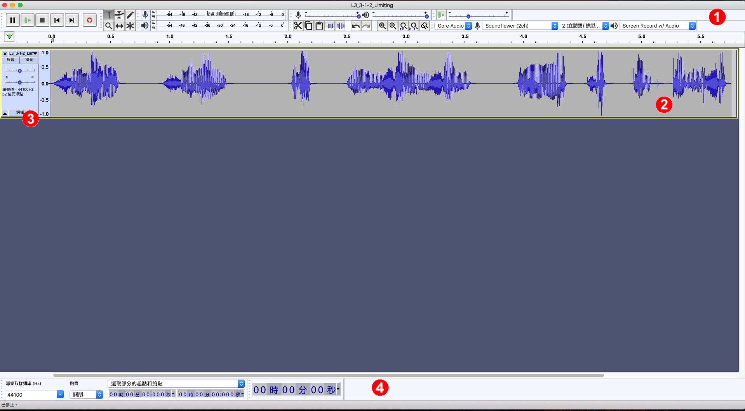The height and width of the screenshot is (411, 745).
Task: Solo the track using the 獨奏 button
Action: pos(29,60)
